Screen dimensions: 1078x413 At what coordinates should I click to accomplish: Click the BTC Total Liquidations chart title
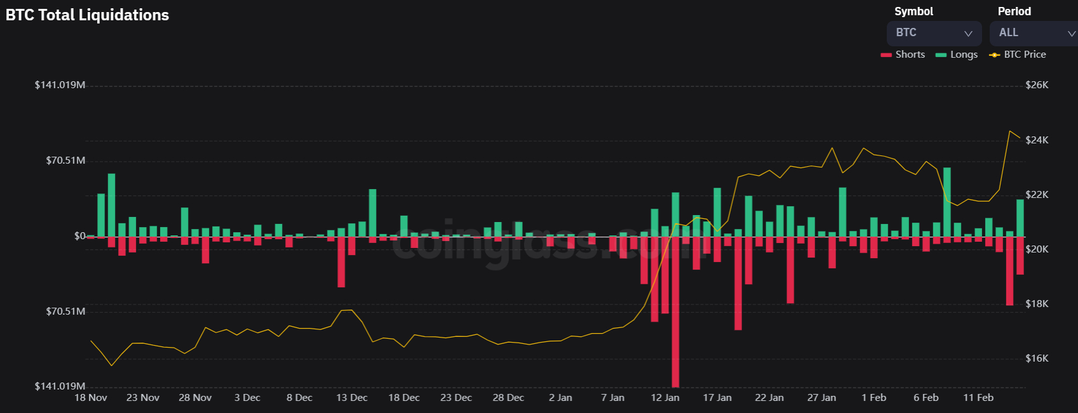click(88, 15)
